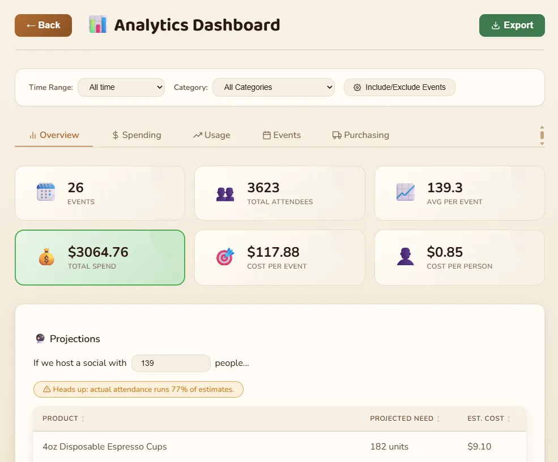Screen dimensions: 558x462
Task: Click the bar chart icon beside Analytics Dashboard
Action: click(x=97, y=24)
